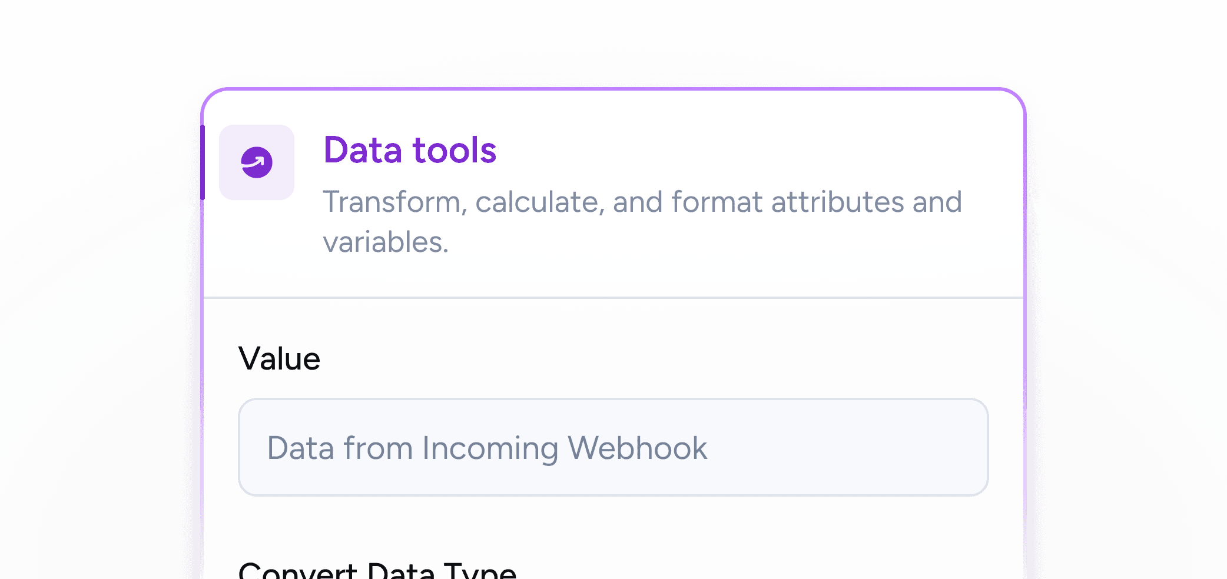Click the word "tools" in the heading

455,150
